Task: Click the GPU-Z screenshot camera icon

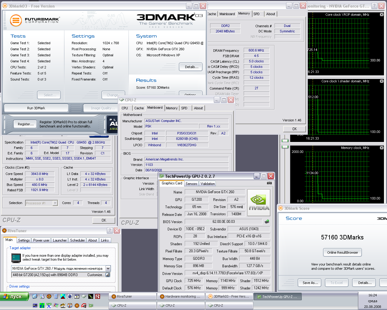Action: coord(269,183)
